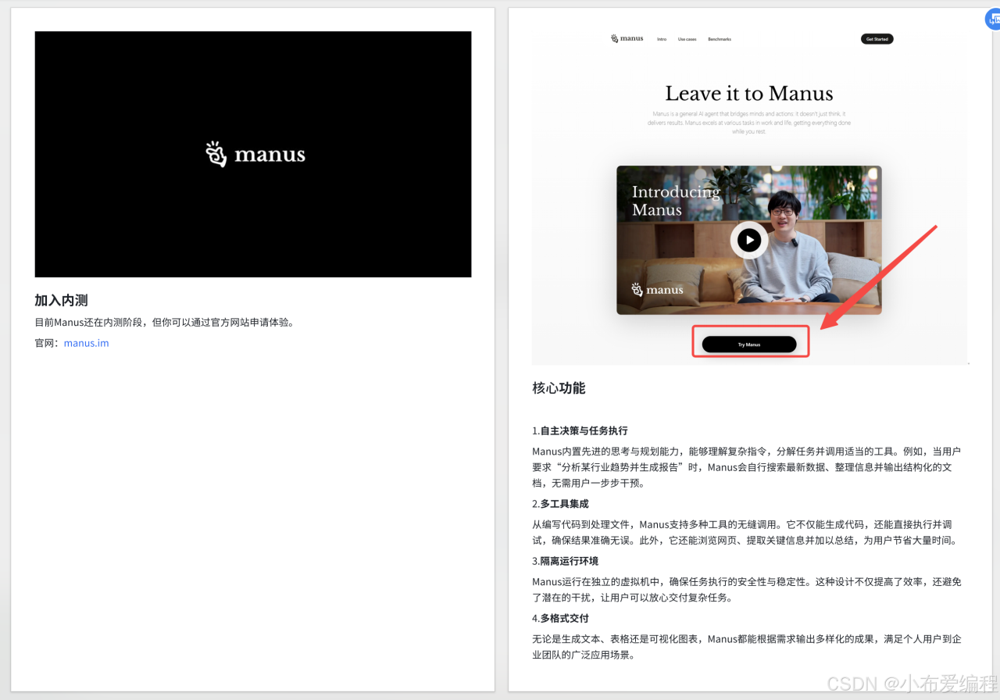Click the paragraph starting "Manus内置先进的思考"

pos(746,467)
